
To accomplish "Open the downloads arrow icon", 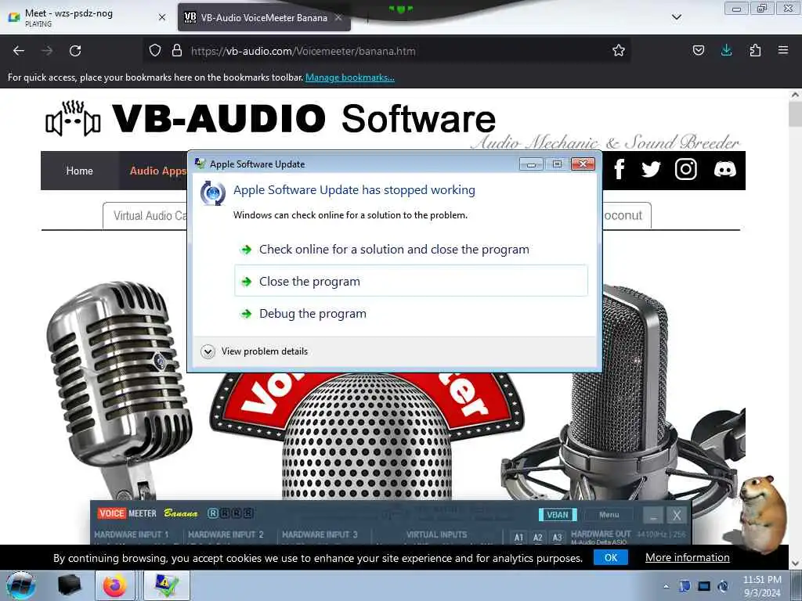I will (x=726, y=50).
